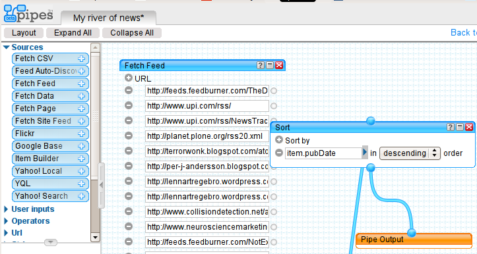The width and height of the screenshot is (477, 254).
Task: Open help for the Sort module
Action: click(451, 127)
